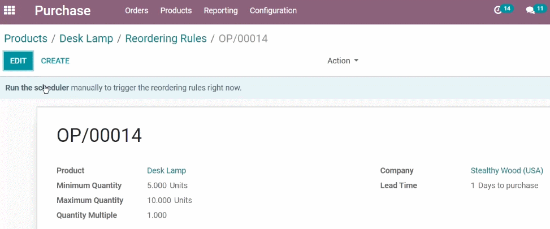Click the Lead Time value field
This screenshot has height=229, width=550.
tap(504, 185)
